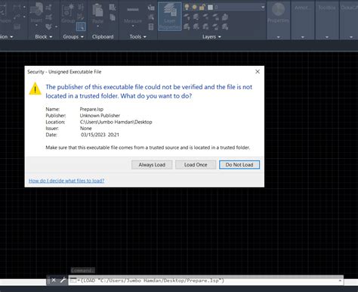The image size is (358, 292).
Task: Click the Always Load button
Action: coord(152,165)
